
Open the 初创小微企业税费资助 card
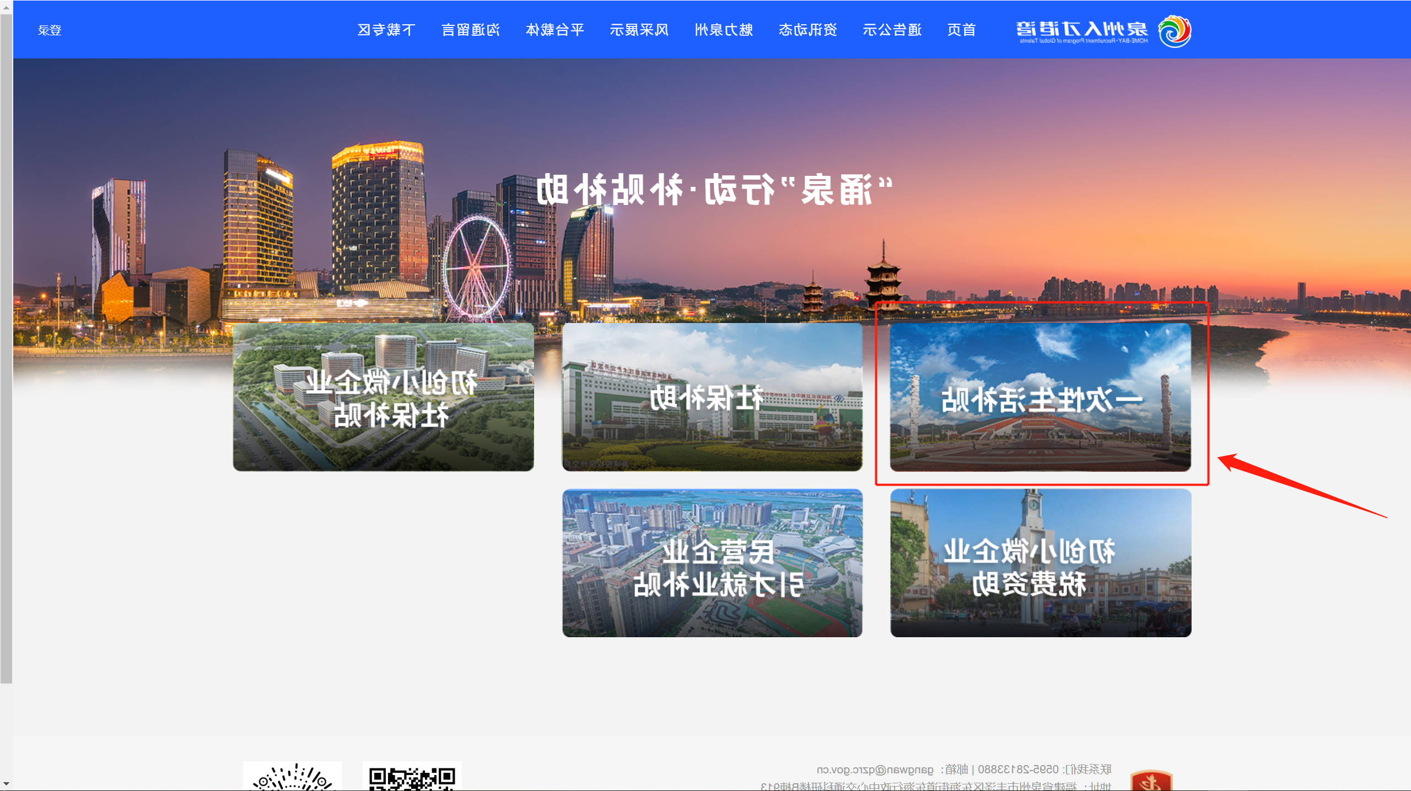1041,563
